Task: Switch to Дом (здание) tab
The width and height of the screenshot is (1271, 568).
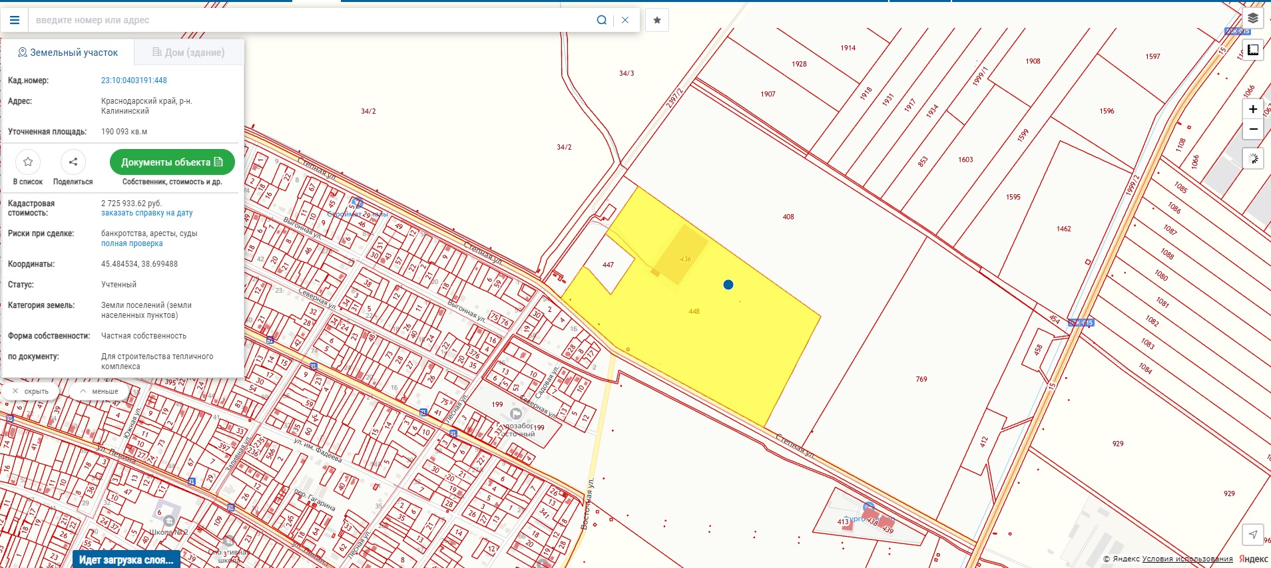Action: (x=188, y=53)
